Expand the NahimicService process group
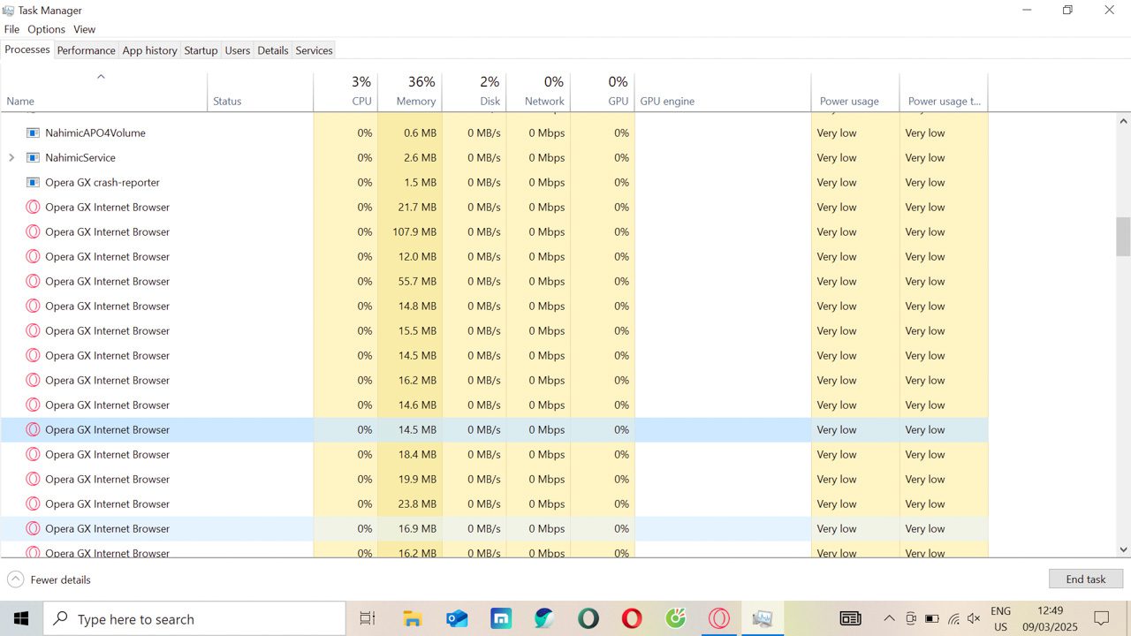The image size is (1131, 636). (x=11, y=157)
